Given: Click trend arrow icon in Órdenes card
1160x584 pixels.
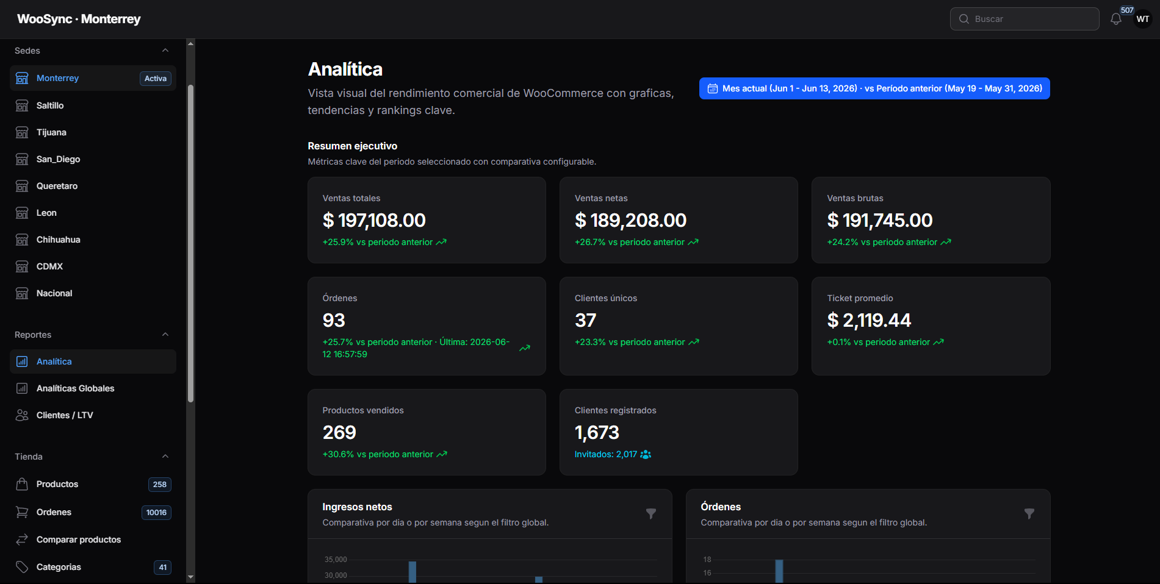Looking at the screenshot, I should click(525, 348).
